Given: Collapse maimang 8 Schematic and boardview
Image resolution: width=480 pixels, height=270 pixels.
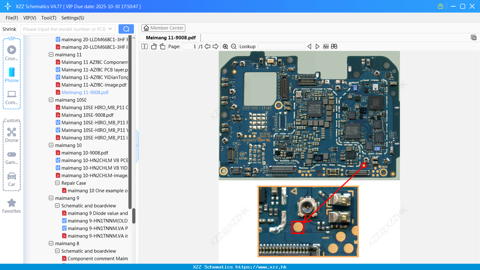Looking at the screenshot, I should tap(57, 251).
